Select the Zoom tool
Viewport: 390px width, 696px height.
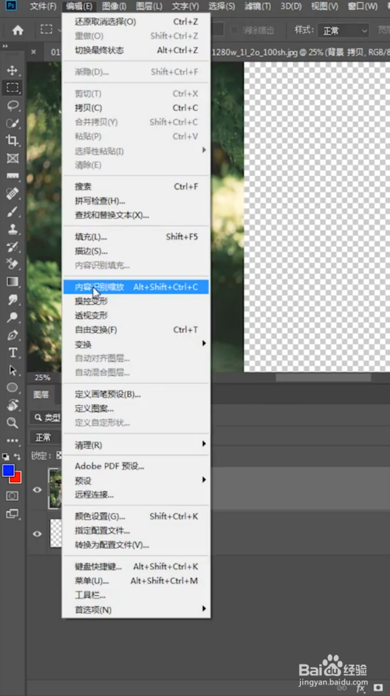click(x=12, y=422)
